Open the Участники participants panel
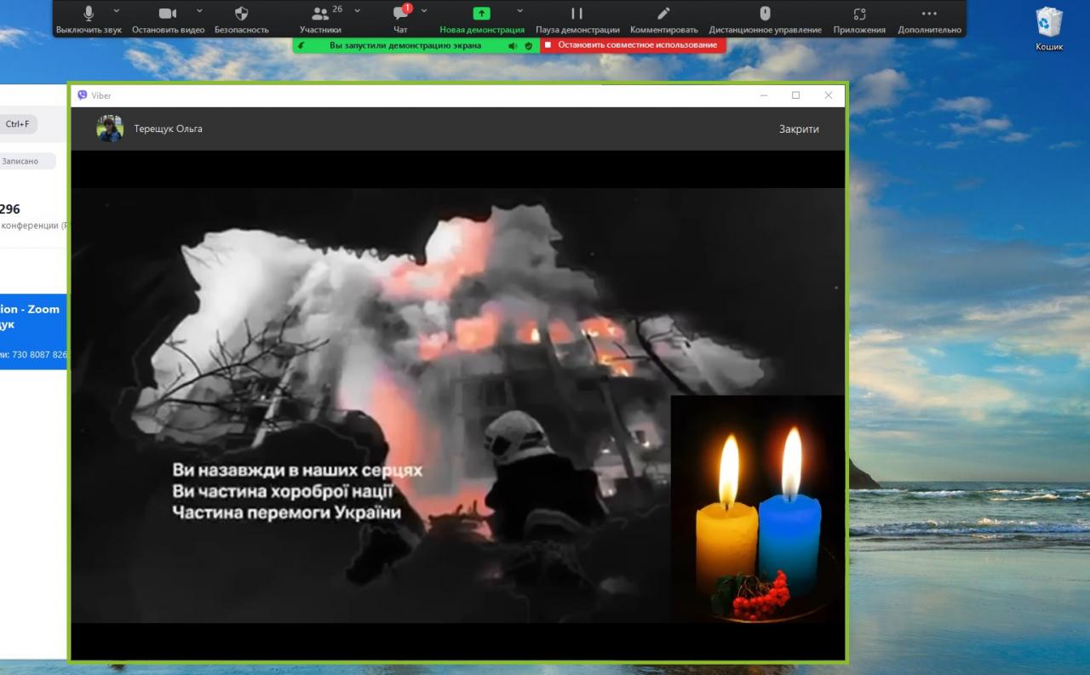This screenshot has height=675, width=1090. (320, 14)
